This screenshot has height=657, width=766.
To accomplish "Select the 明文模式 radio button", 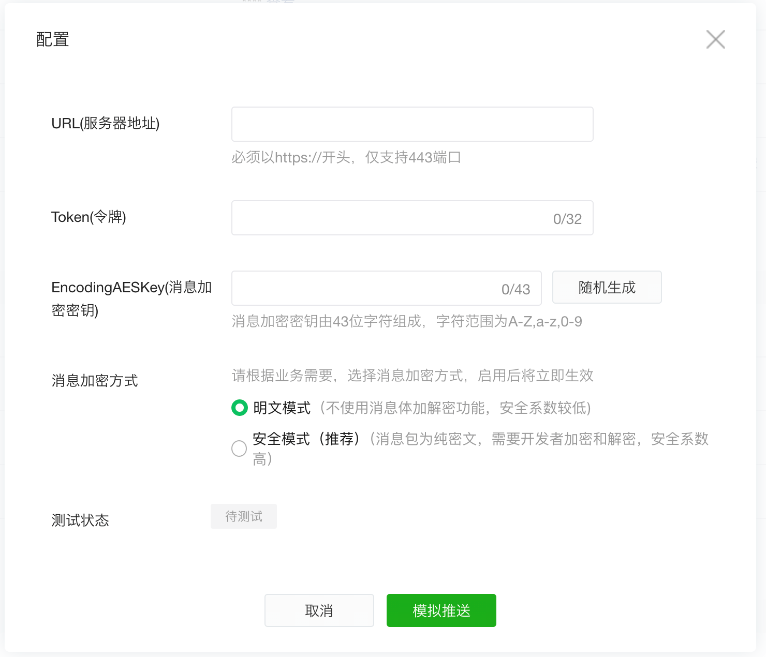I will click(239, 408).
